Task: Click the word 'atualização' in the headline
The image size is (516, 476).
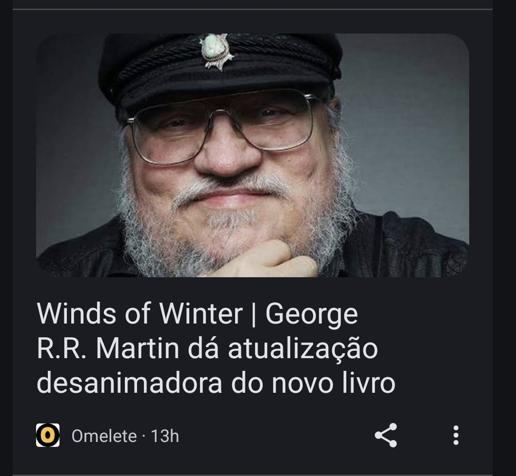Action: point(303,349)
